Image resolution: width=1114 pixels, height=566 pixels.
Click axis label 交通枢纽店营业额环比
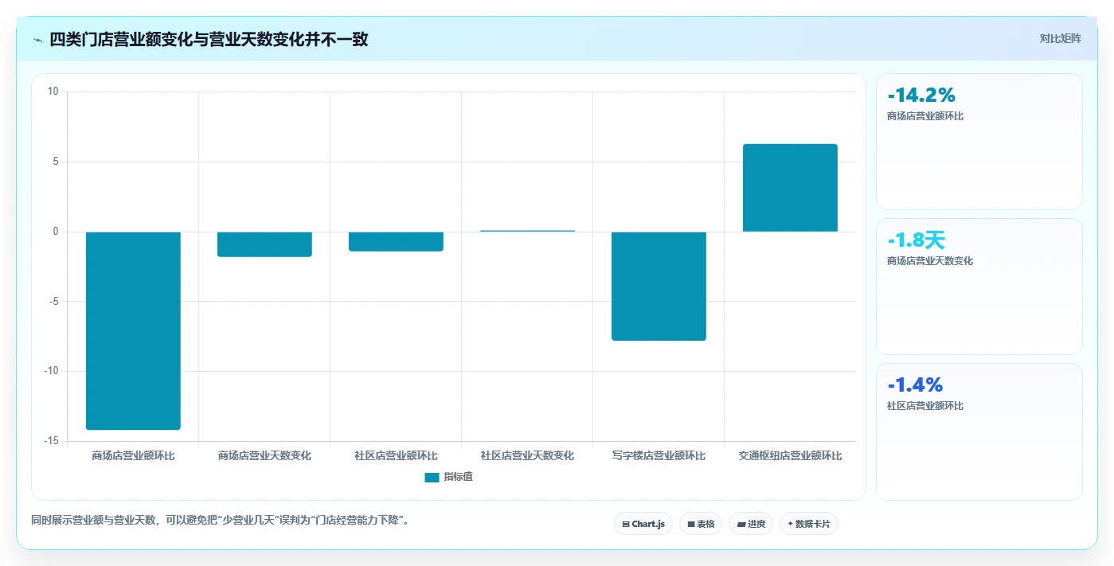(x=790, y=456)
